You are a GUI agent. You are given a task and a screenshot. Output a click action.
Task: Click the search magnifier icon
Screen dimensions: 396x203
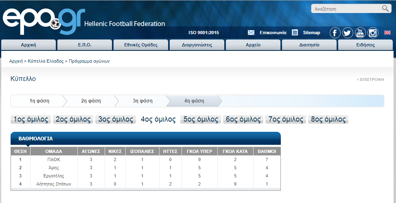[x=385, y=9]
